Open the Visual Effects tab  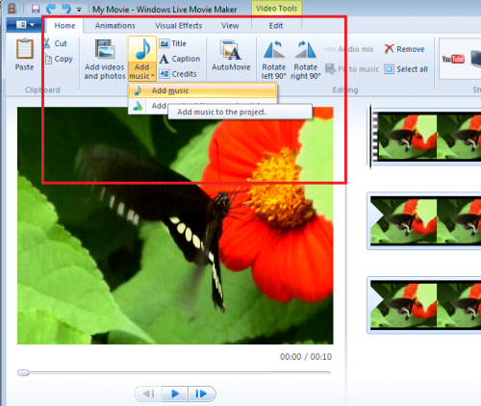pyautogui.click(x=179, y=26)
